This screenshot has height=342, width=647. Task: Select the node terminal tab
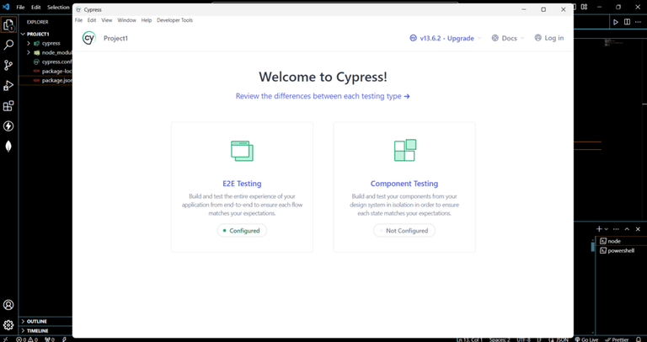coord(620,241)
